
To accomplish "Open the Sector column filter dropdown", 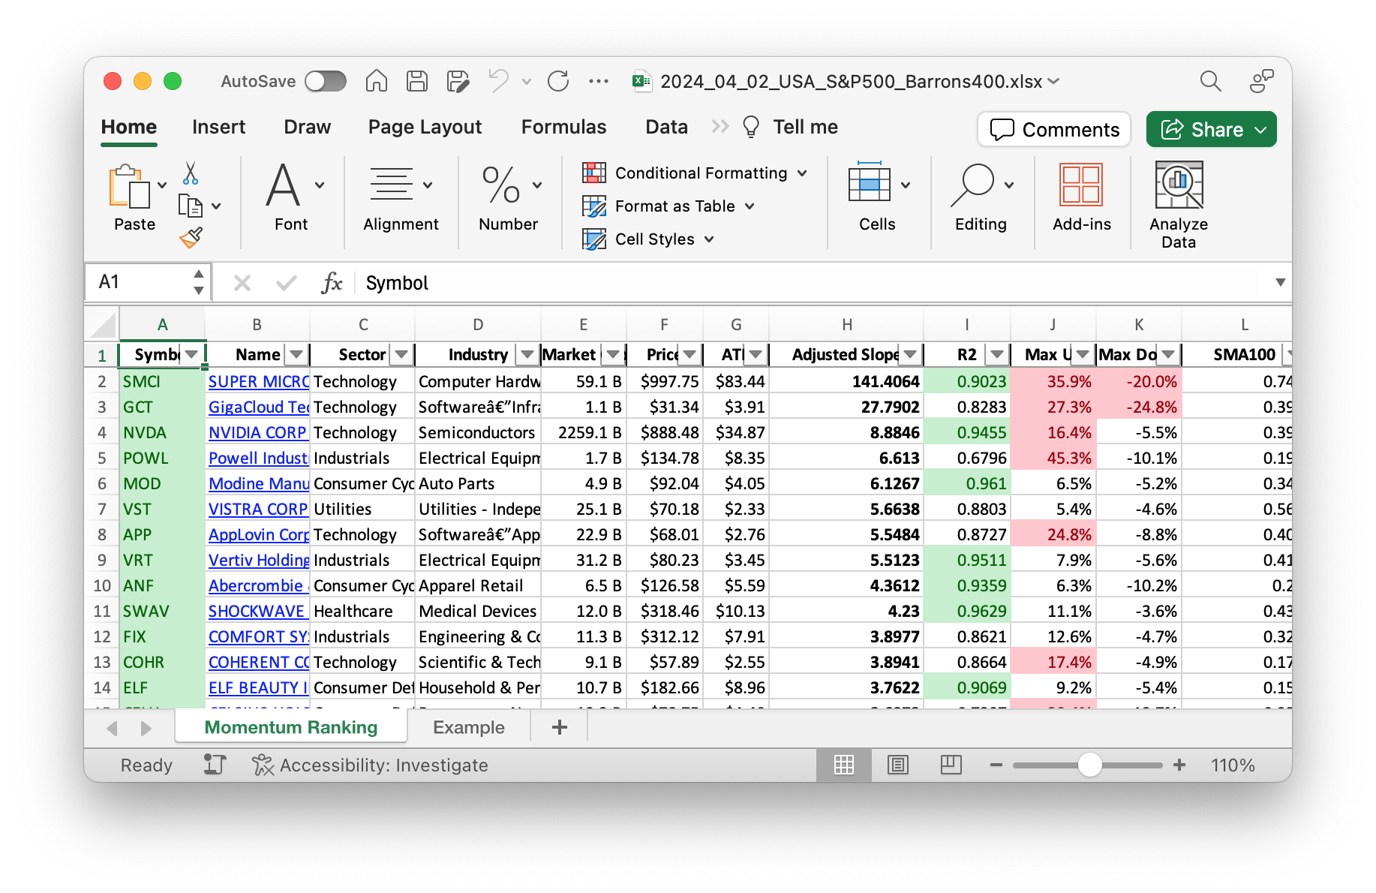I will [x=402, y=354].
